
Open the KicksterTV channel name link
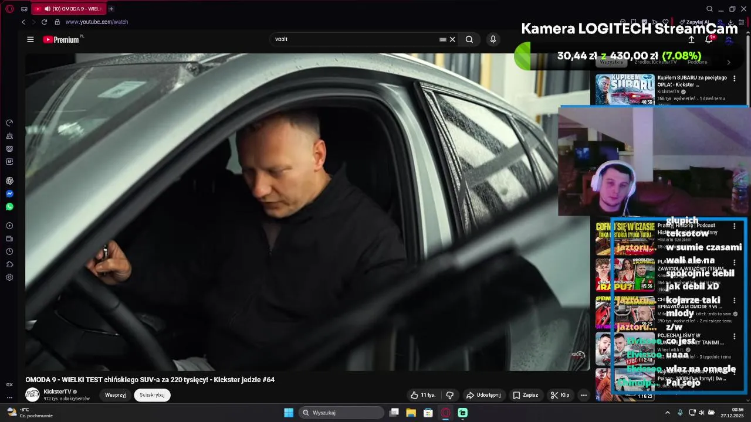(57, 392)
